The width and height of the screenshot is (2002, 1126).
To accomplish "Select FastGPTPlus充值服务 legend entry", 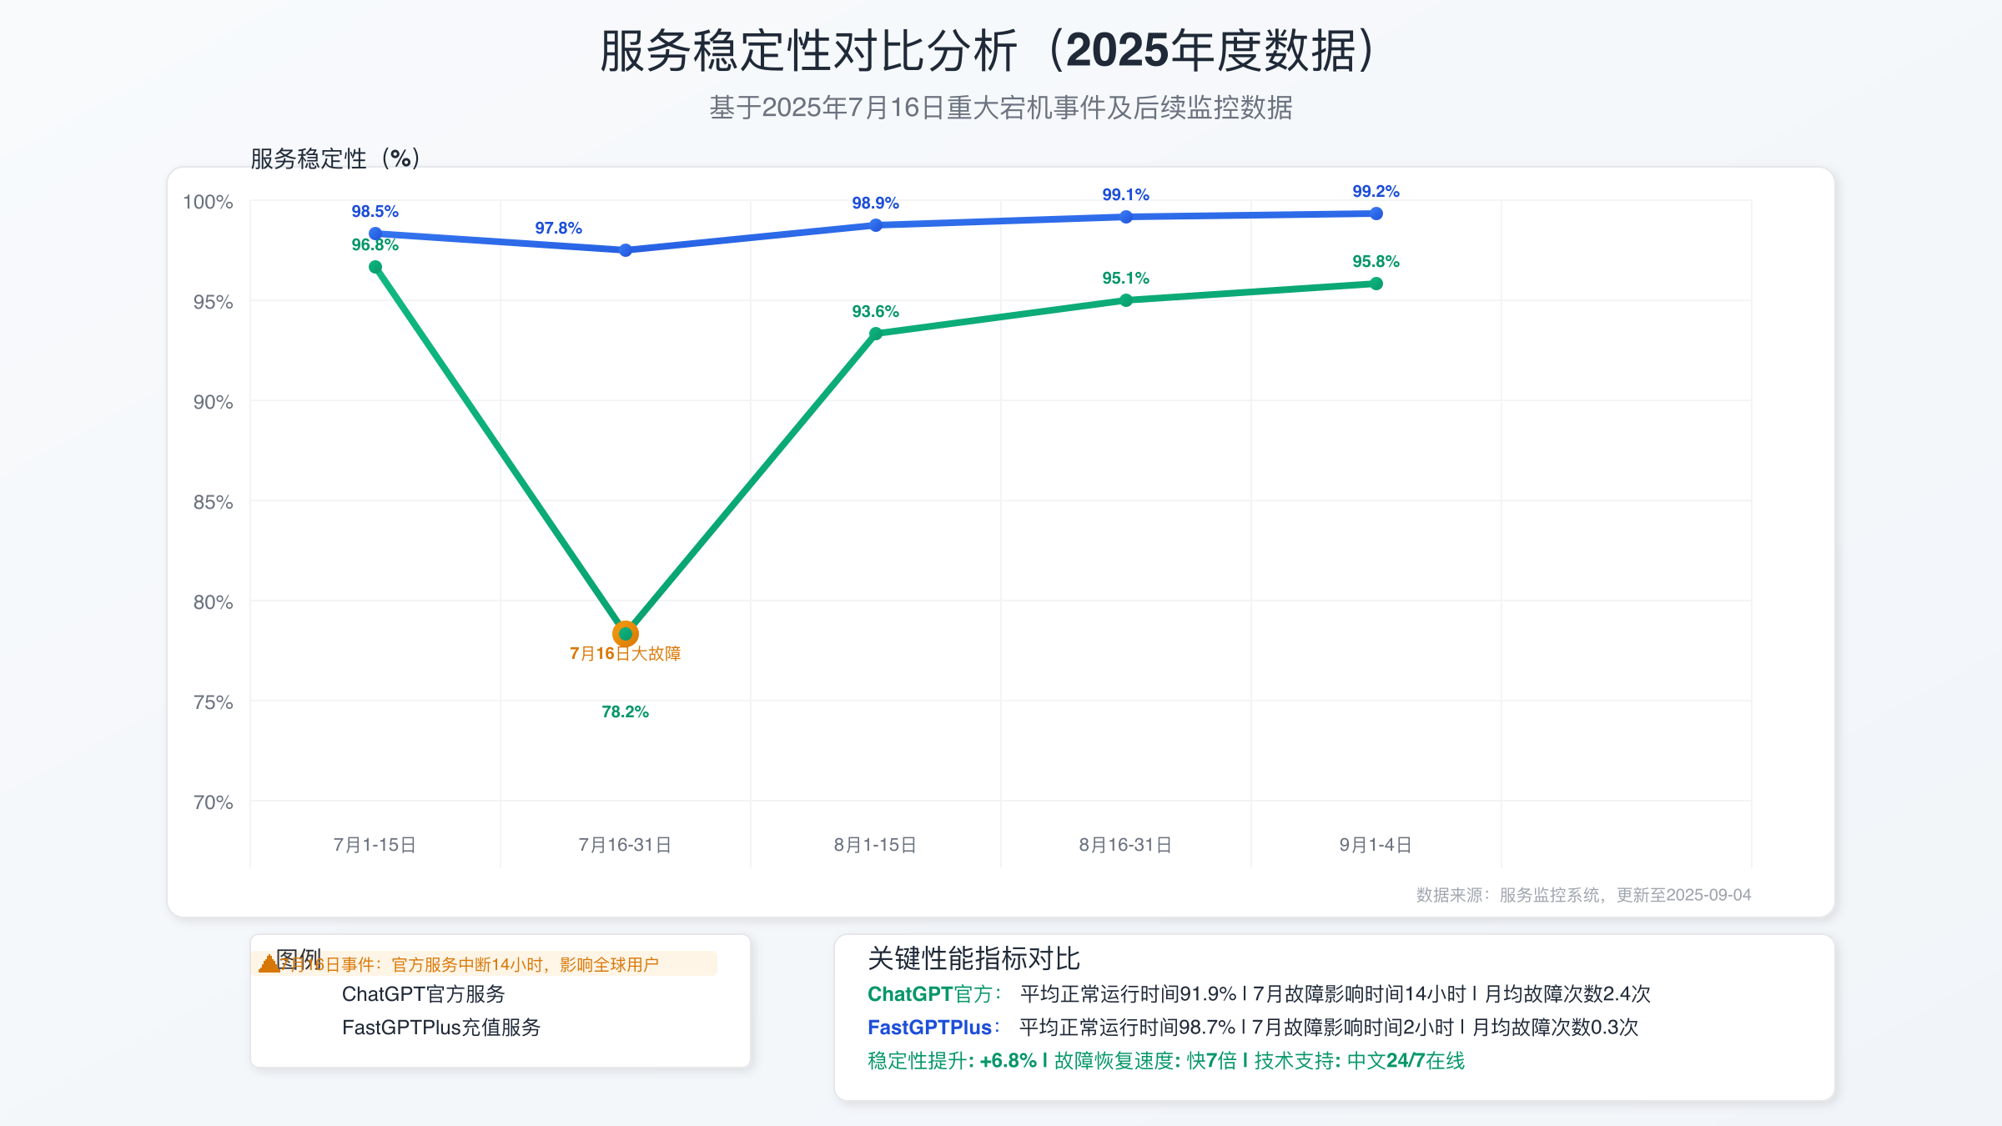I will [441, 1028].
